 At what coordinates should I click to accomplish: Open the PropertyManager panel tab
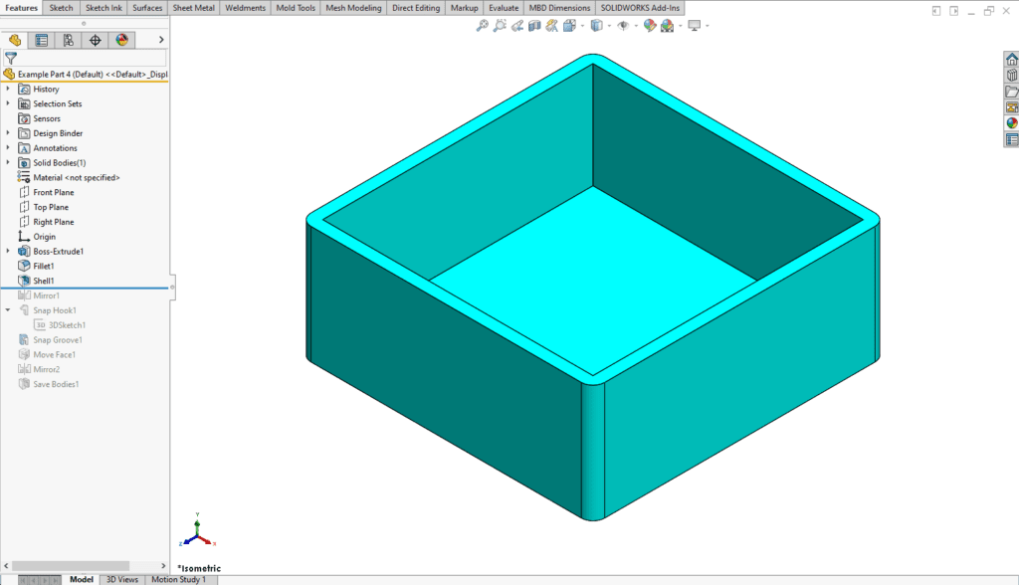[42, 40]
